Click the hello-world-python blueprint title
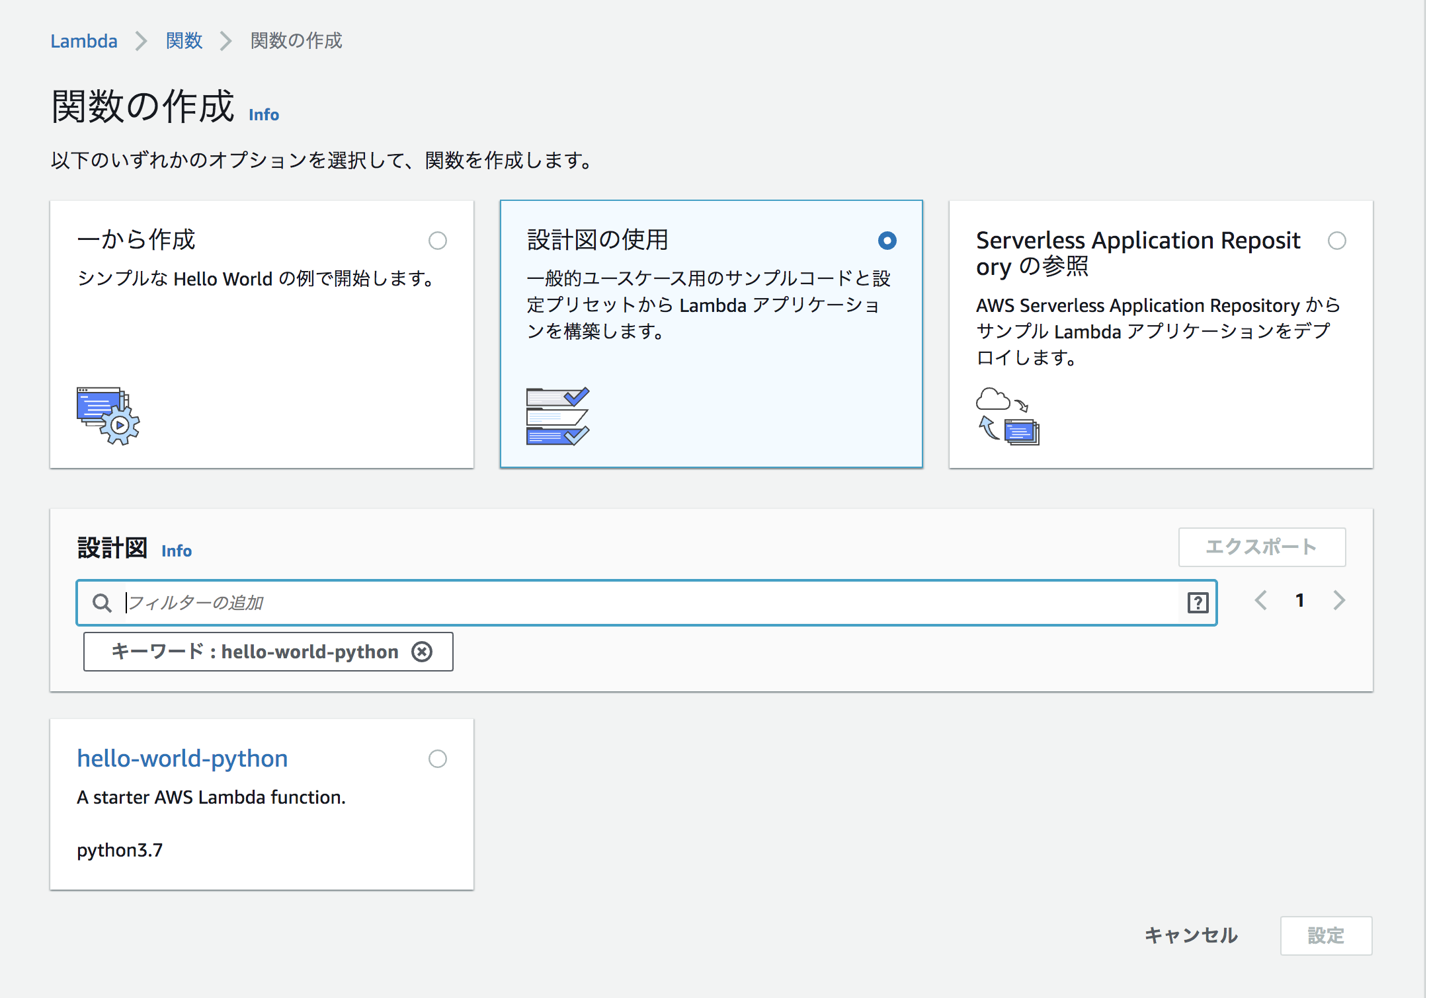 click(183, 759)
